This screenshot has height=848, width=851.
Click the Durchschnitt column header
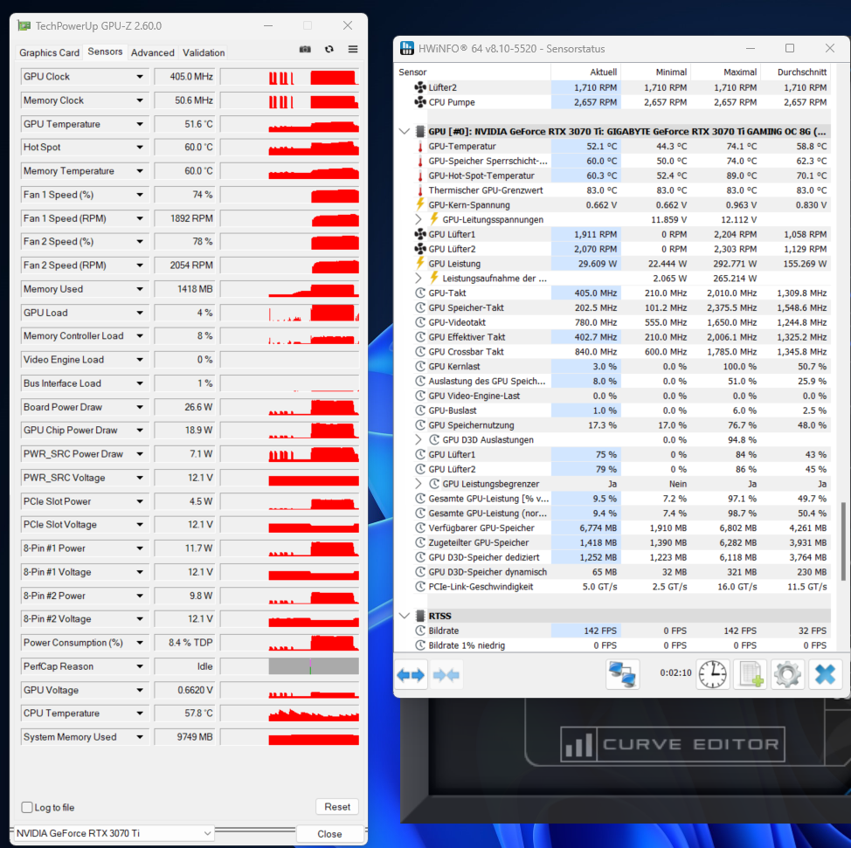click(x=796, y=72)
